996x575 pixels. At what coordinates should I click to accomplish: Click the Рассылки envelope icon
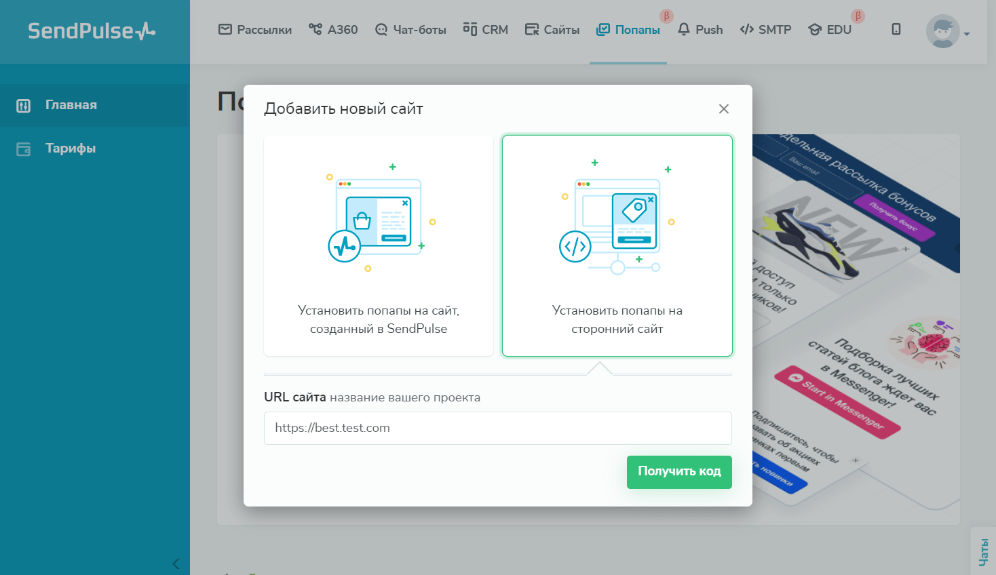point(225,29)
